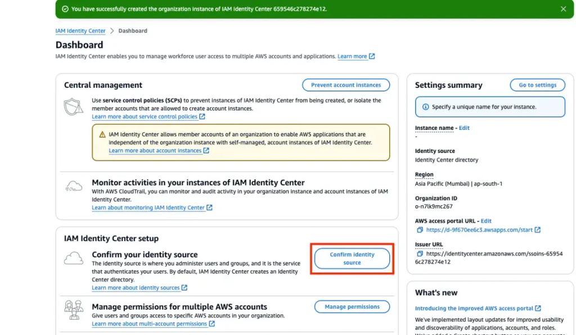Click cloud icon beside Monitor activities
Screen dimensions: 576x335
[74, 186]
